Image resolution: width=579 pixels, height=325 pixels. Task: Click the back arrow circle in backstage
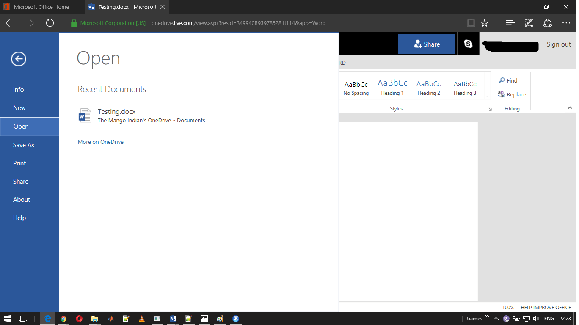point(19,59)
